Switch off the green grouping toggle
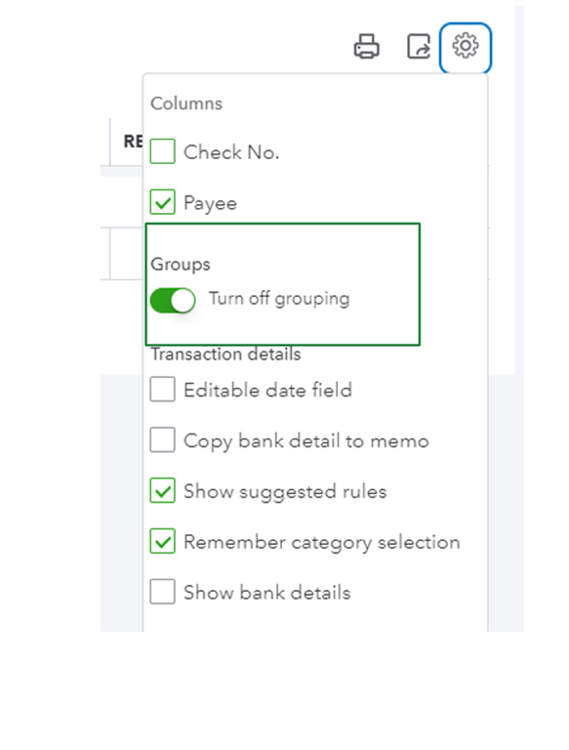This screenshot has width=569, height=750. click(173, 301)
